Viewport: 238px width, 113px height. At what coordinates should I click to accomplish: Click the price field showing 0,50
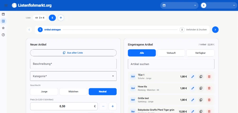click(64, 106)
